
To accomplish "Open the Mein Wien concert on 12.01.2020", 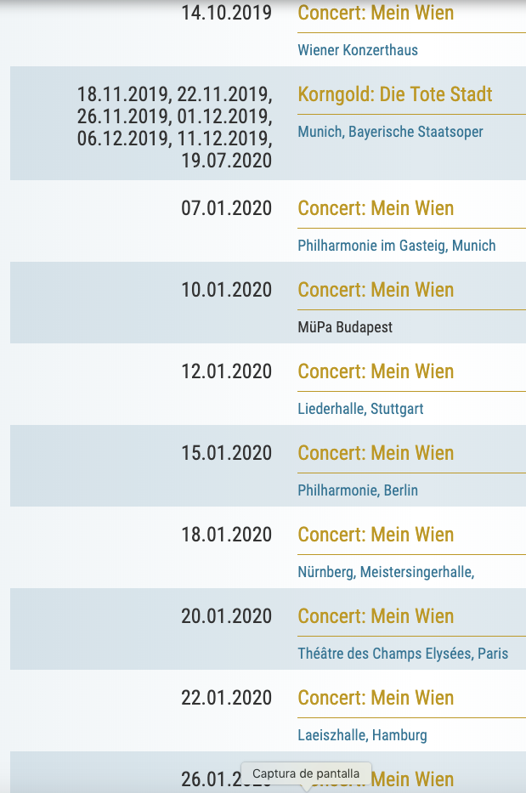I will (x=376, y=371).
